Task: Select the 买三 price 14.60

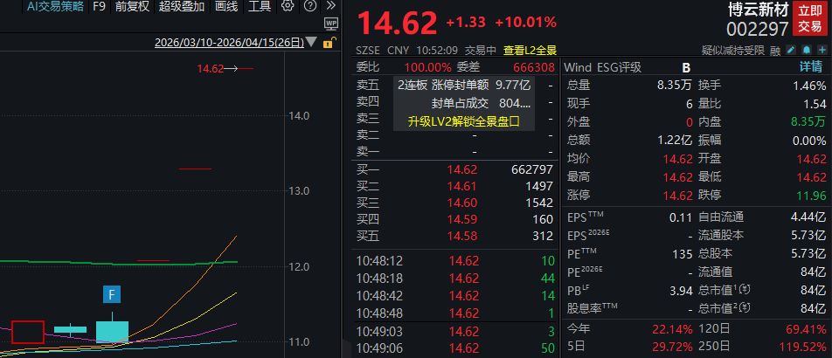Action: (462, 203)
